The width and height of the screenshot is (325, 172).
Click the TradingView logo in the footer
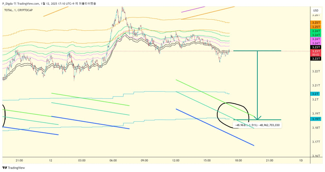point(14,168)
